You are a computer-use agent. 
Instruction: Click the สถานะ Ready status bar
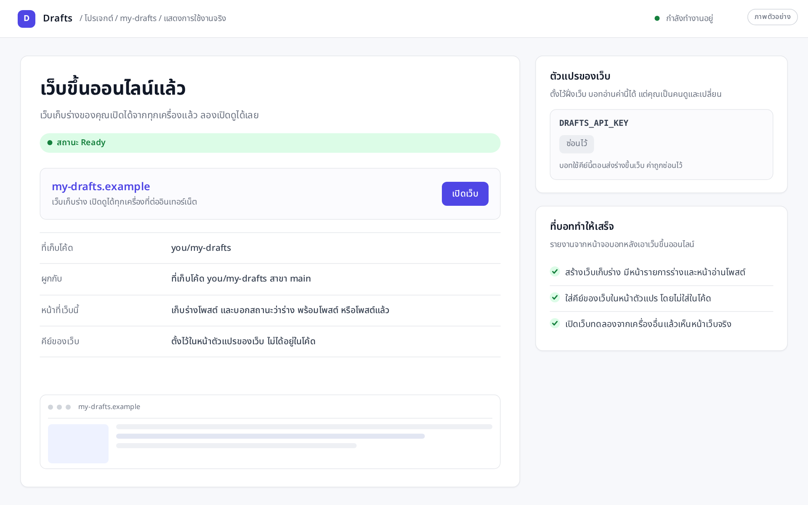(x=270, y=143)
